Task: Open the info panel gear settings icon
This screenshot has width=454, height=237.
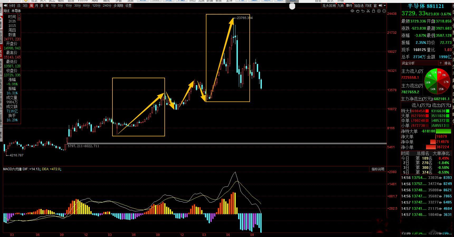Action: pos(19,19)
